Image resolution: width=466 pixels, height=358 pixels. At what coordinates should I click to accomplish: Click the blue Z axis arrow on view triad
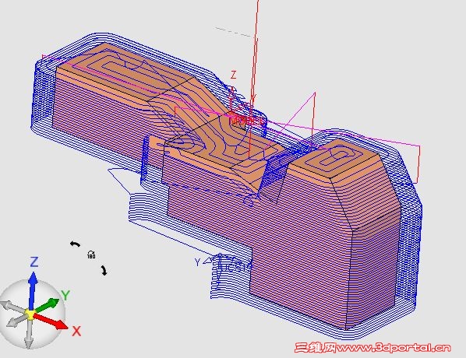coord(33,290)
